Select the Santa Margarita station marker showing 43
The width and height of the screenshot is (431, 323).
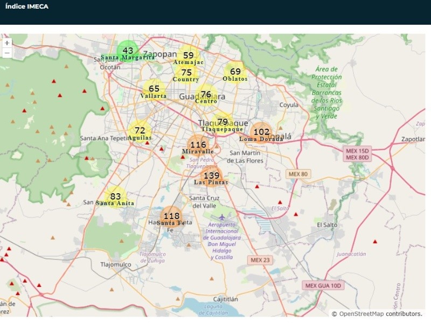click(128, 51)
